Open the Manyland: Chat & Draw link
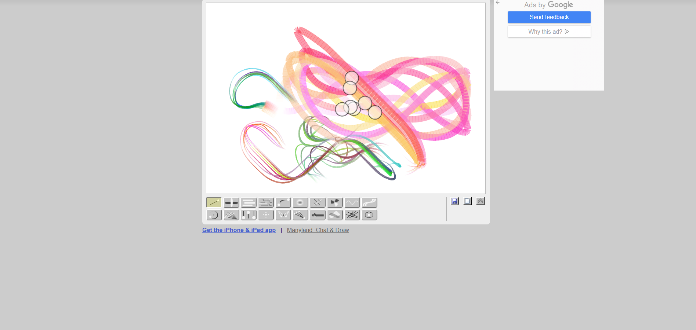Screen dimensions: 696x330 [x=318, y=230]
